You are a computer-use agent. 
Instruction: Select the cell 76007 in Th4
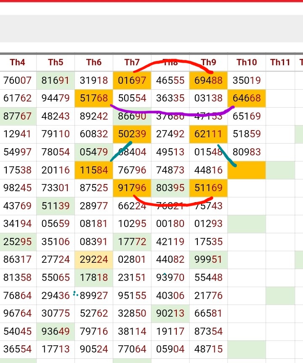pos(18,80)
